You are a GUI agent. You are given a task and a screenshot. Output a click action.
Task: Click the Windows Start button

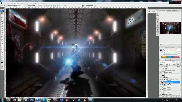3,100
